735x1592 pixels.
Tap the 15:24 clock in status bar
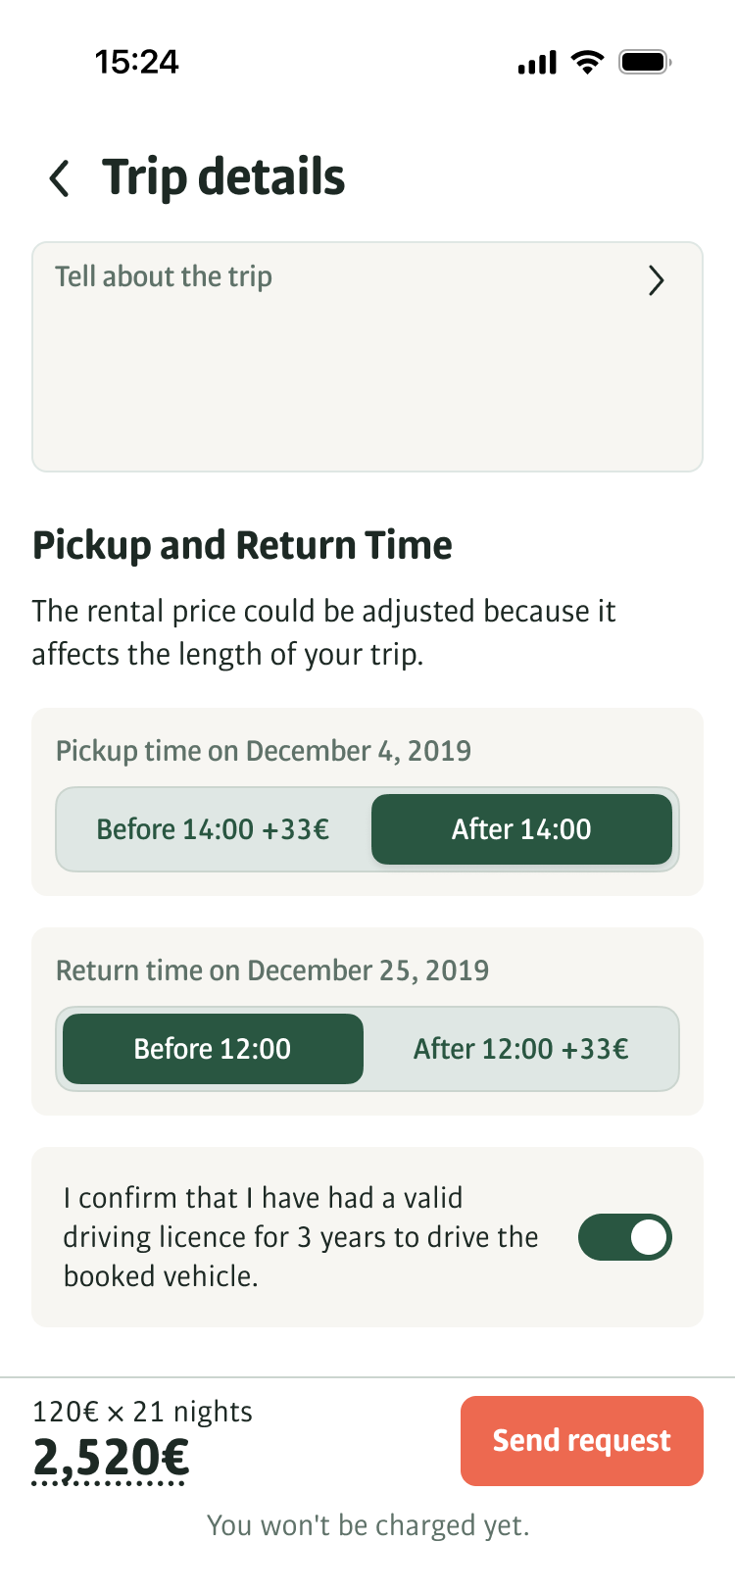pos(137,63)
